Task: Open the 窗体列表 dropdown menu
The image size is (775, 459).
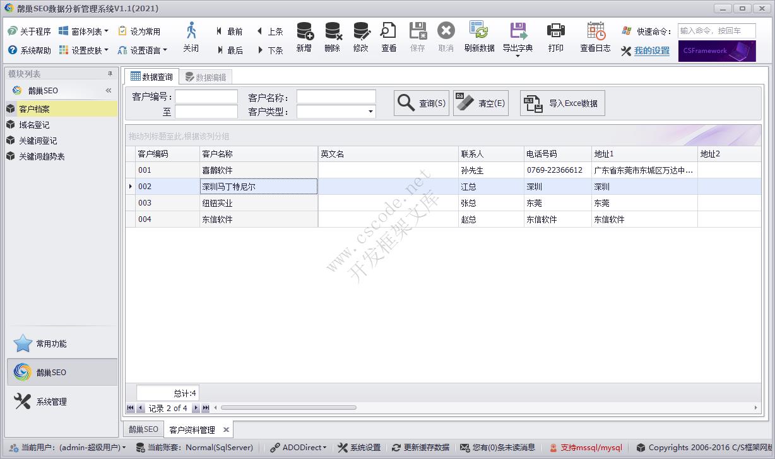Action: tap(106, 32)
